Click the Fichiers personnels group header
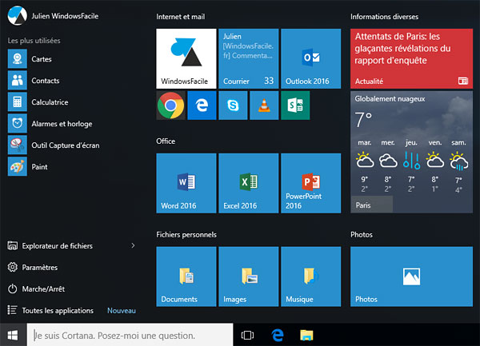 click(x=186, y=234)
